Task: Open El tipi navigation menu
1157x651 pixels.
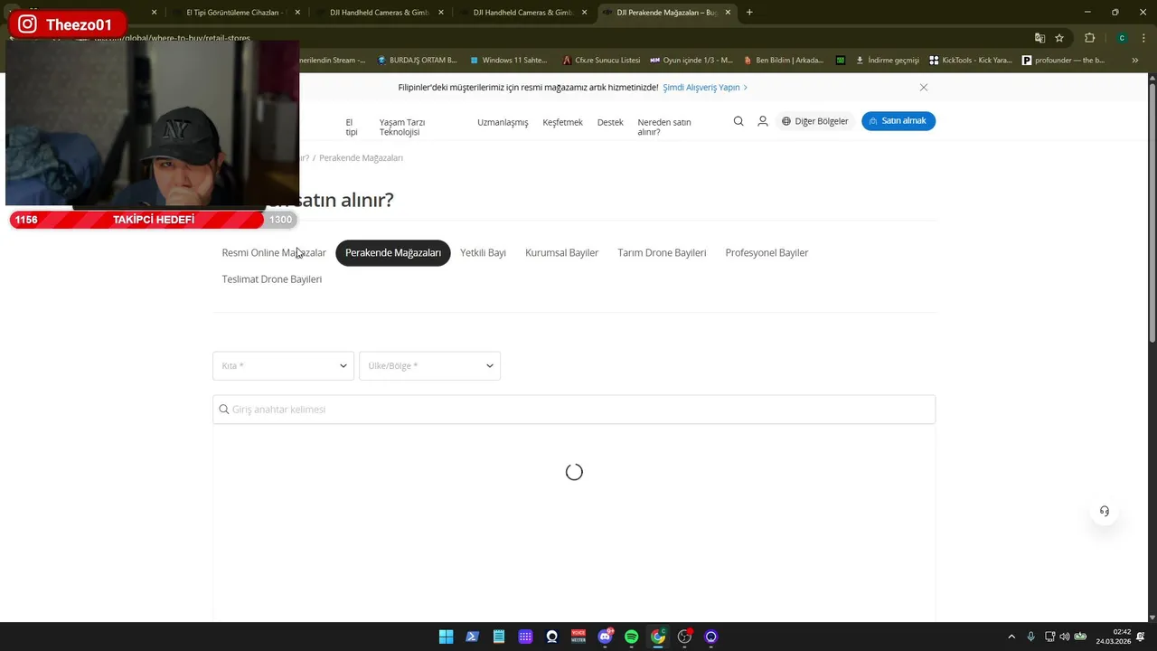Action: coord(352,127)
